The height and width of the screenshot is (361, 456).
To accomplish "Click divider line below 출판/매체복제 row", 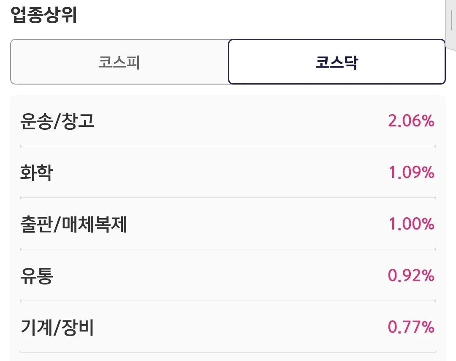I will [x=228, y=249].
